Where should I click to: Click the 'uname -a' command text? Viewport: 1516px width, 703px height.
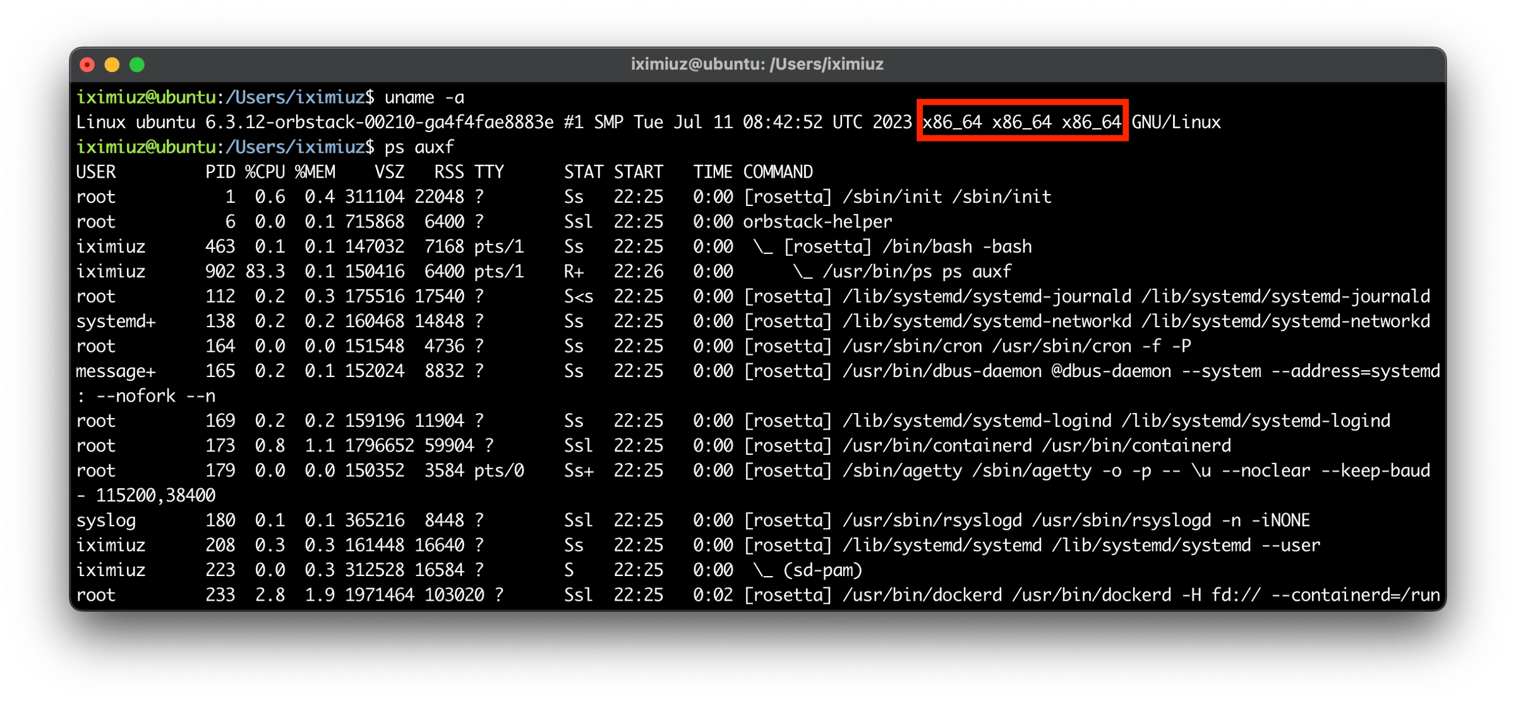click(x=424, y=97)
